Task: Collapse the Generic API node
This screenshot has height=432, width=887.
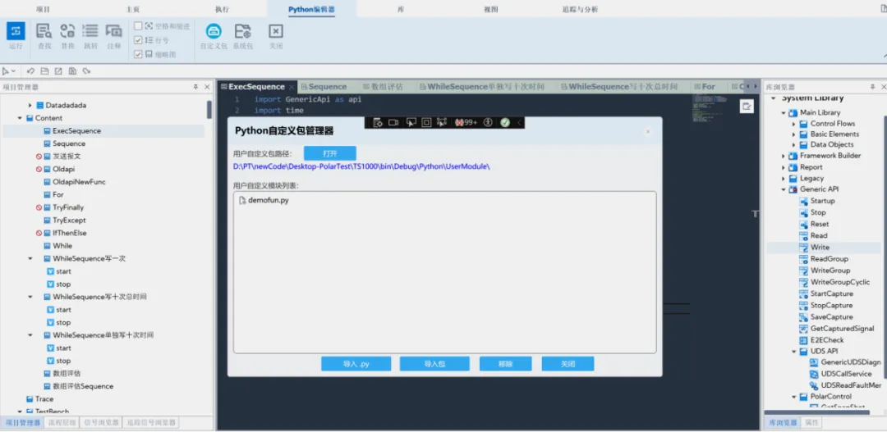Action: click(x=784, y=189)
